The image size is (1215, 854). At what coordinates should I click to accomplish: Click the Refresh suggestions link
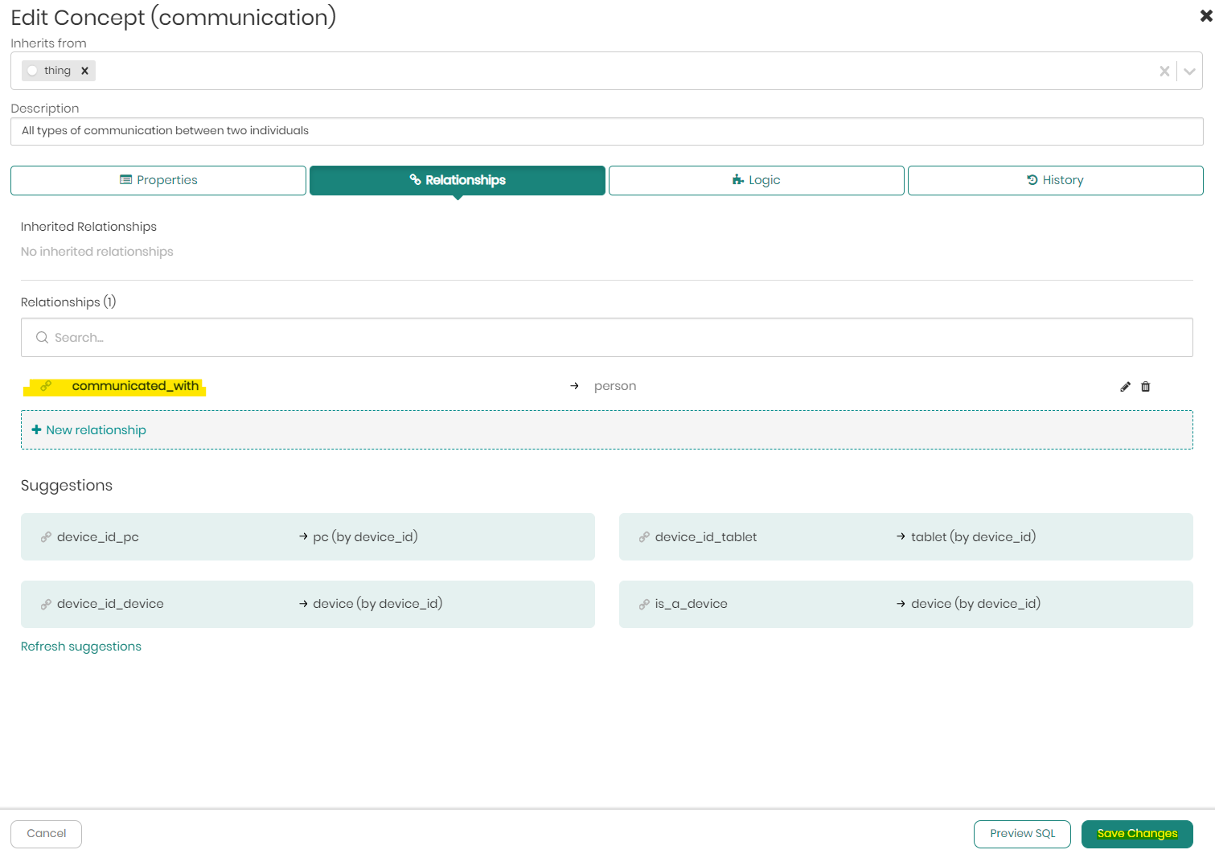81,647
